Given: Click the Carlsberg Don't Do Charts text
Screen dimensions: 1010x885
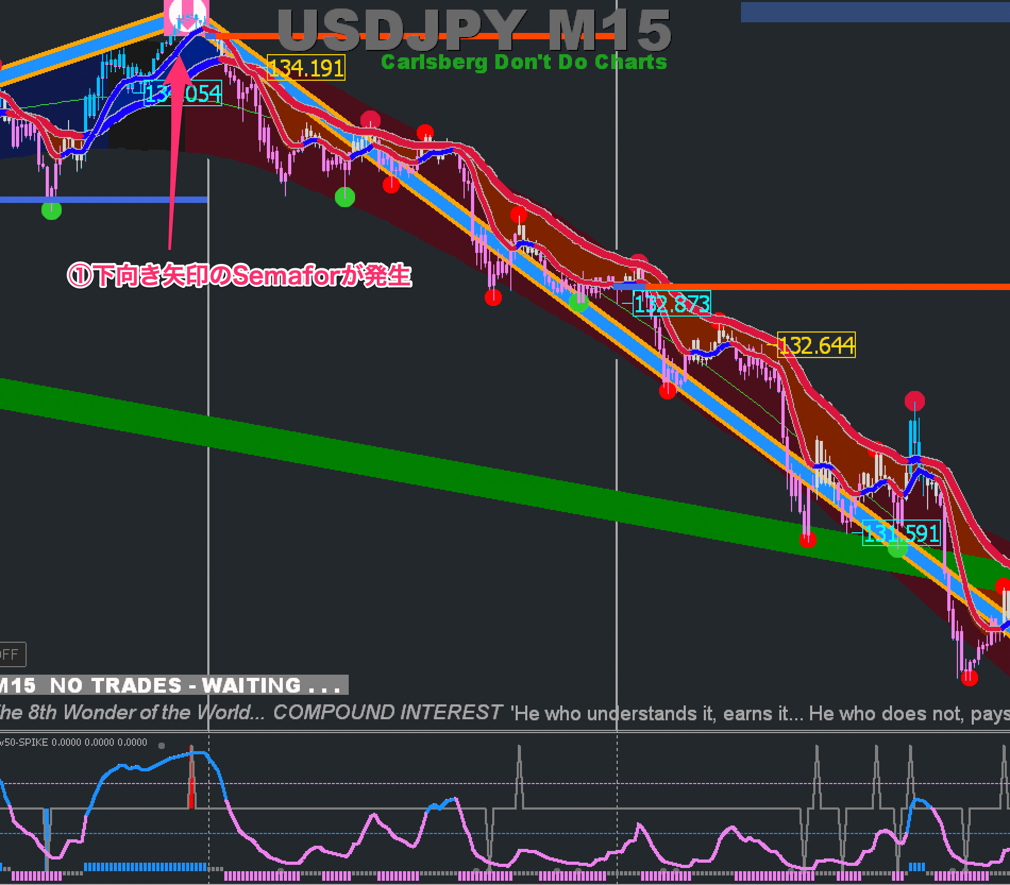Looking at the screenshot, I should [524, 62].
